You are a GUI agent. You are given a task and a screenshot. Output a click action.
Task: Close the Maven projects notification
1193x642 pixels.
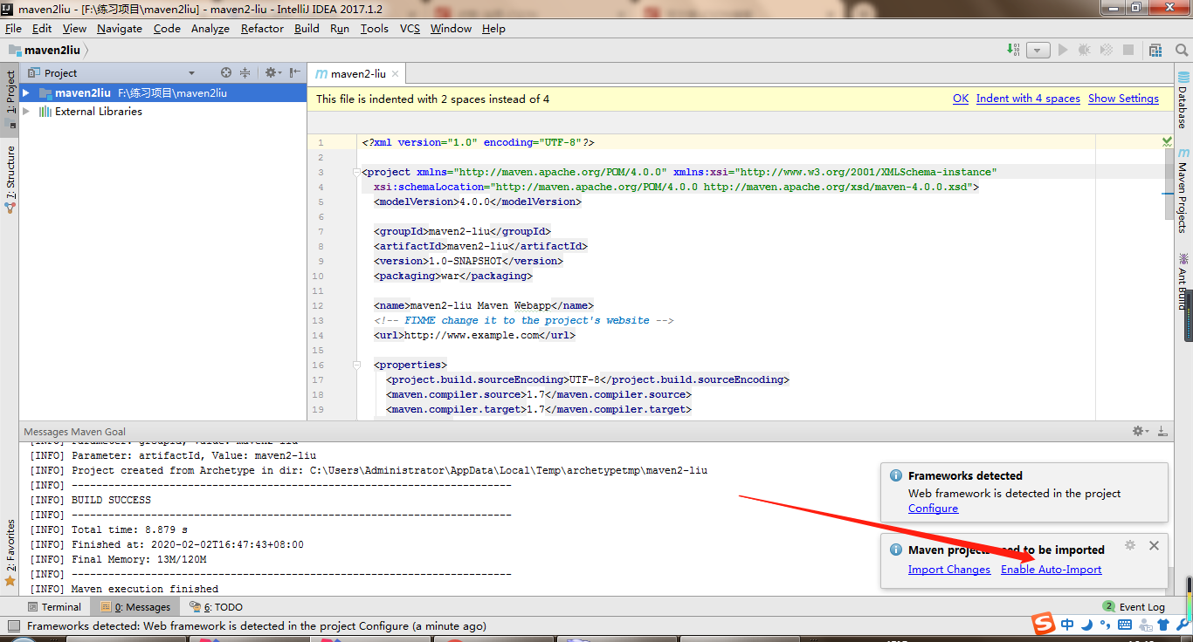1154,545
